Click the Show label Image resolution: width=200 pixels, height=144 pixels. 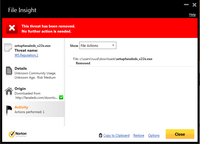pyautogui.click(x=74, y=46)
